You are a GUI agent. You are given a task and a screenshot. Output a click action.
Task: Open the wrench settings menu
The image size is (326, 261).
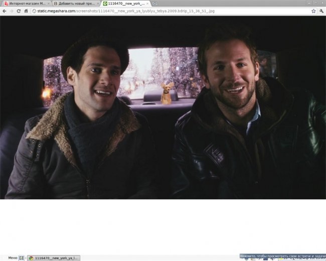tap(321, 11)
